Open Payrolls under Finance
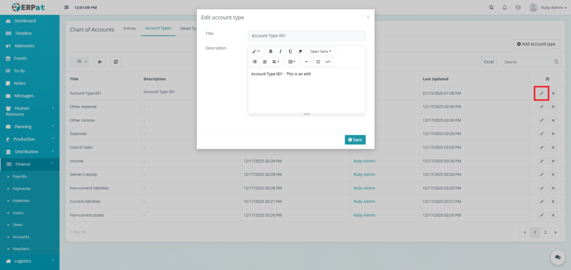 [x=20, y=176]
